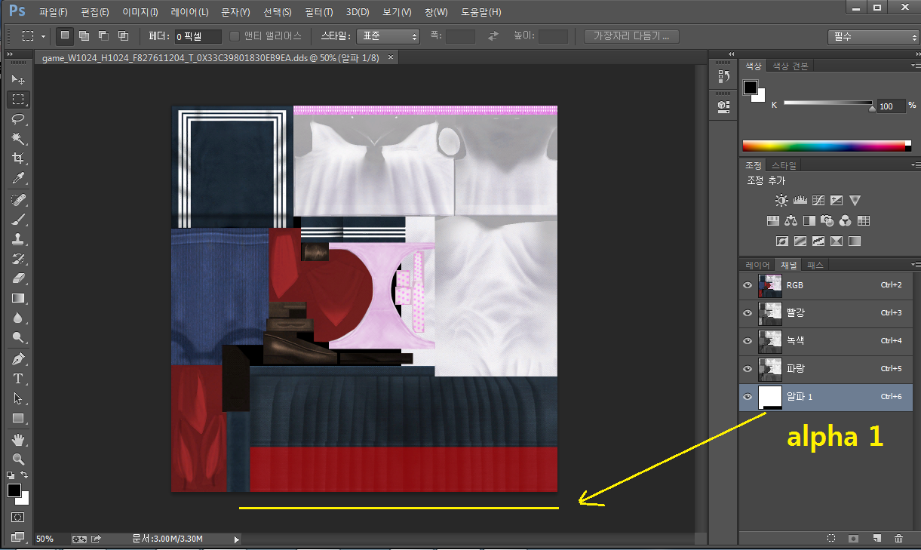Select the Dodge tool

point(19,337)
